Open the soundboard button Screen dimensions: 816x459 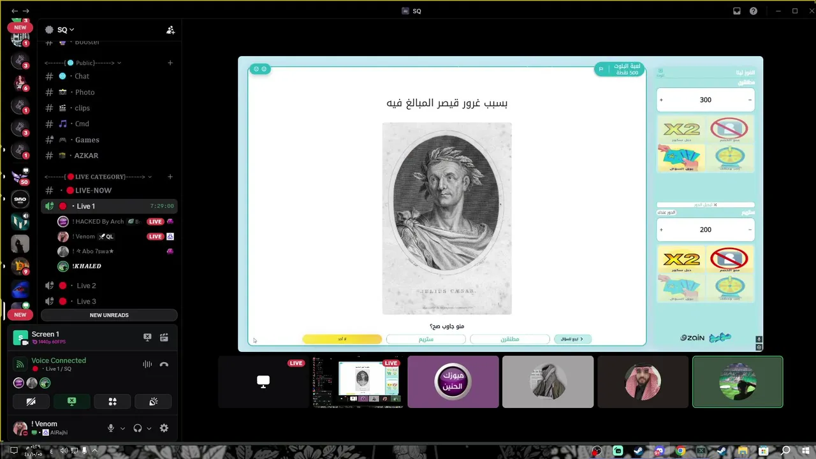[153, 402]
